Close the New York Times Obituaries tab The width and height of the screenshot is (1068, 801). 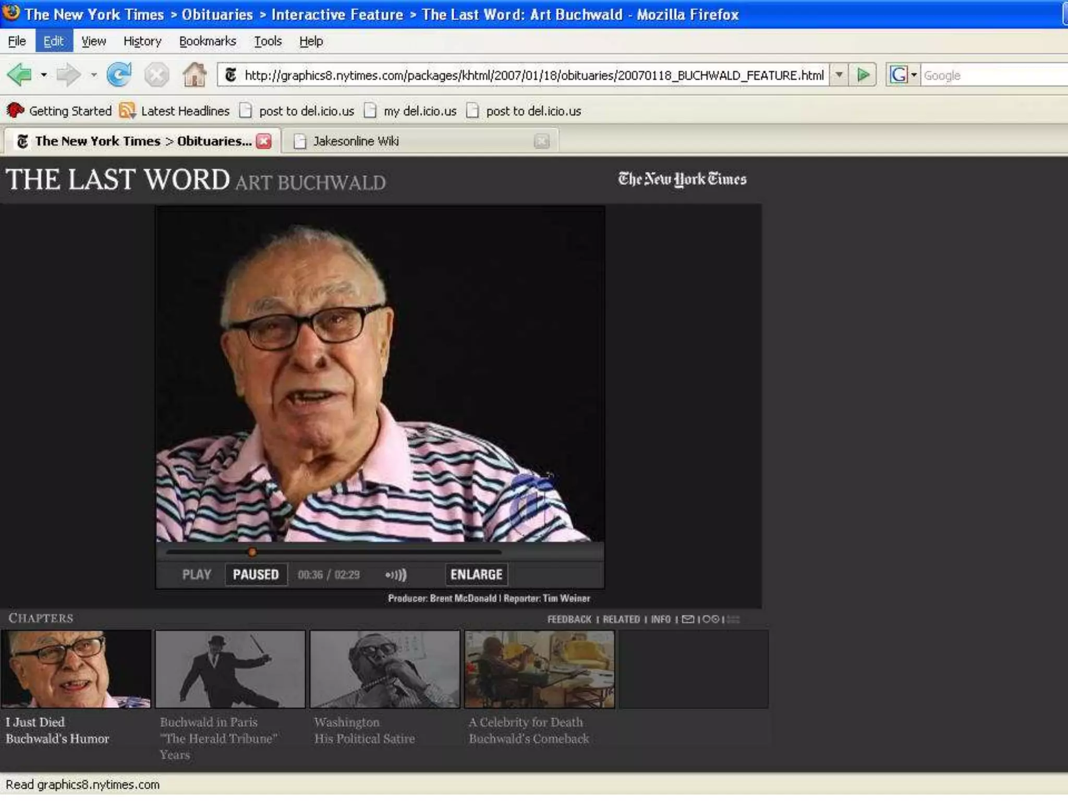(264, 141)
